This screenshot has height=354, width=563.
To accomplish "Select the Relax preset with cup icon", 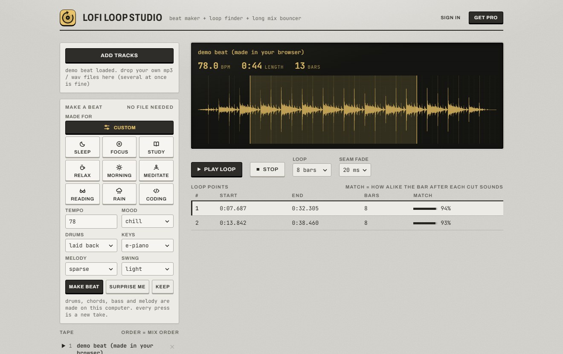I will (82, 171).
